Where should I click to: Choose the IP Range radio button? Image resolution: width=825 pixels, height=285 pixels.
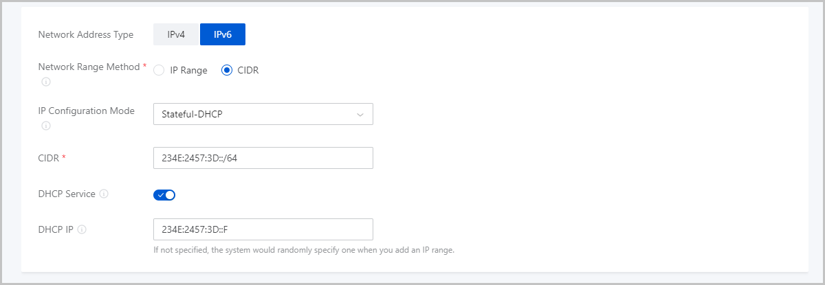[159, 70]
